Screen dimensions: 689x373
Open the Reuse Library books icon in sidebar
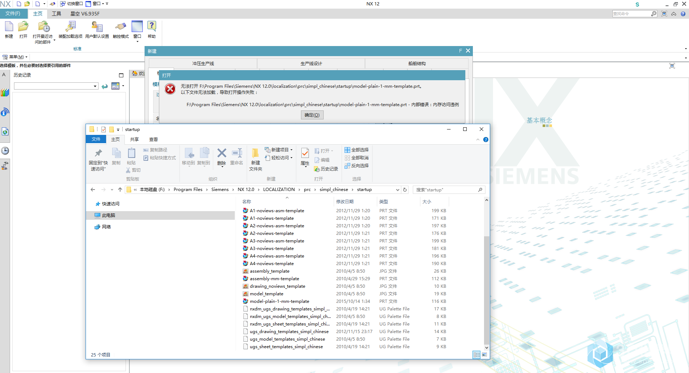tap(5, 93)
